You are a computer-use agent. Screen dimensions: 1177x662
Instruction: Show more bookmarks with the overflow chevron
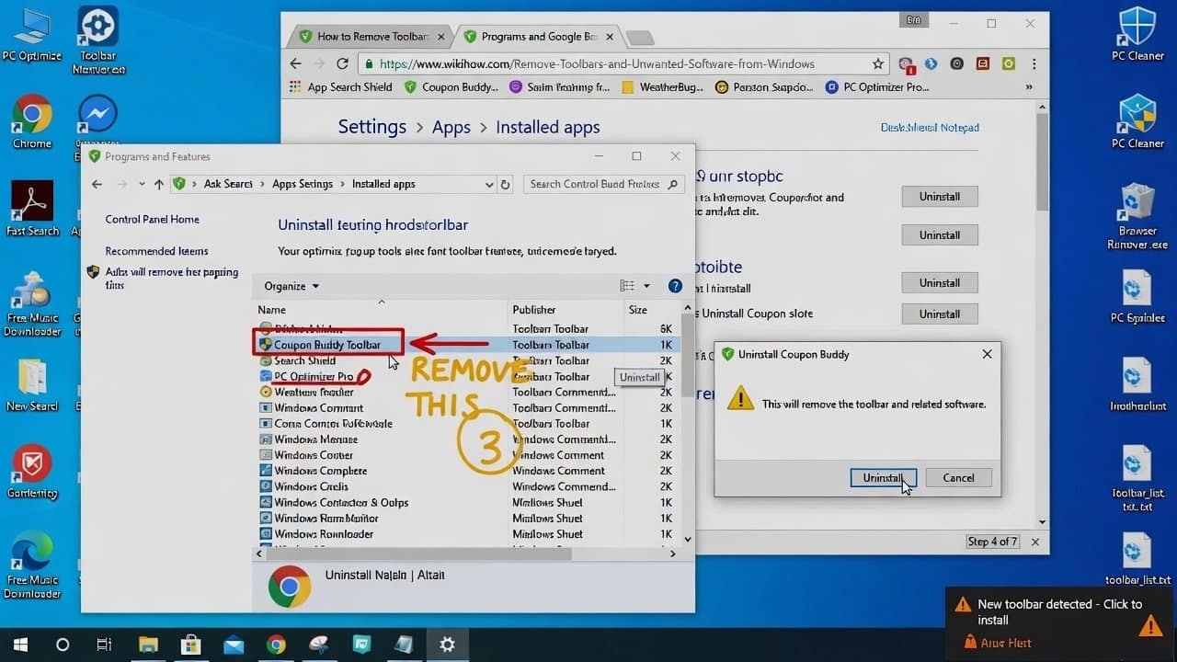pos(1029,87)
